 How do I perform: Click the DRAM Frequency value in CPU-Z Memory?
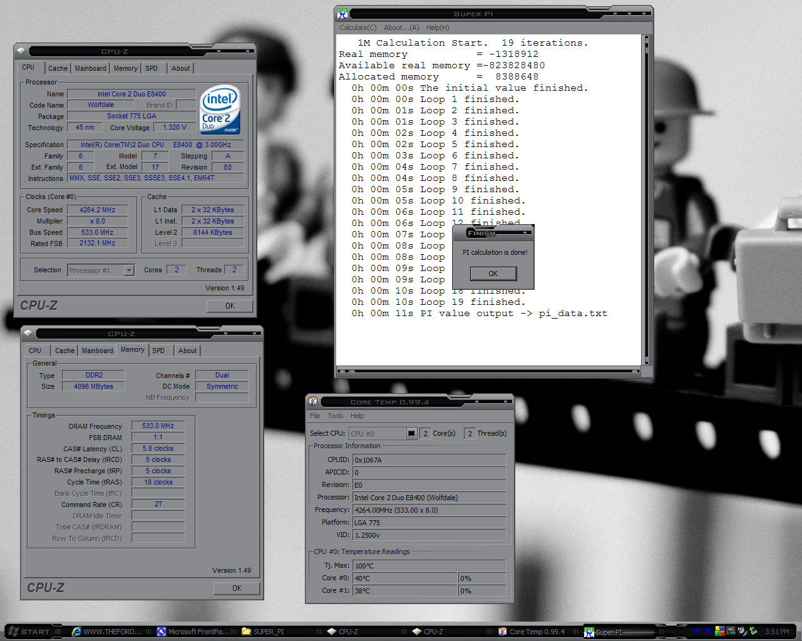click(x=158, y=426)
